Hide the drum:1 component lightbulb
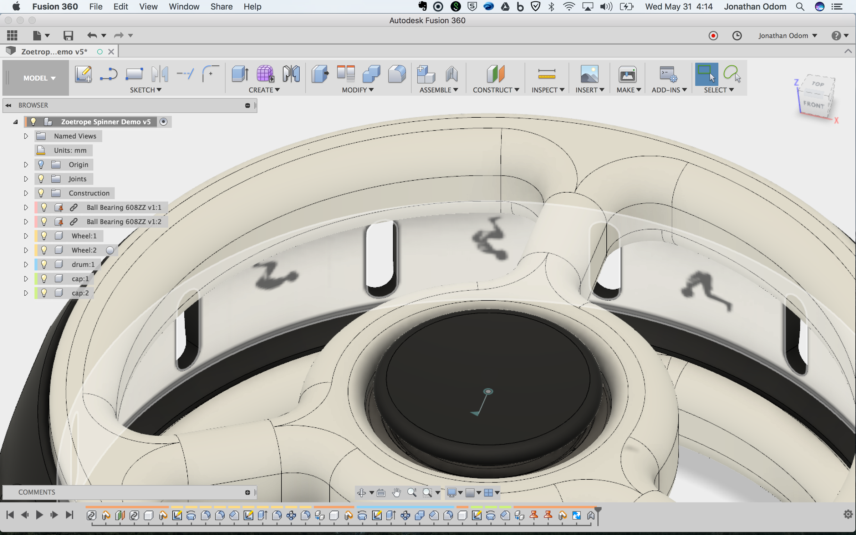Screen dimensions: 856x535 [x=44, y=264]
